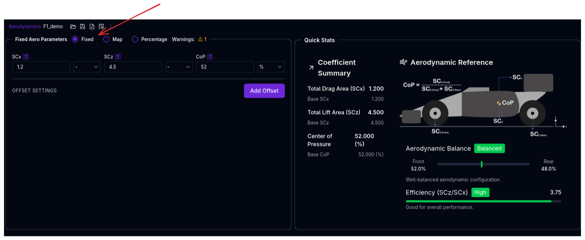Select the Fixed radio button
The image size is (585, 240).
pos(75,39)
